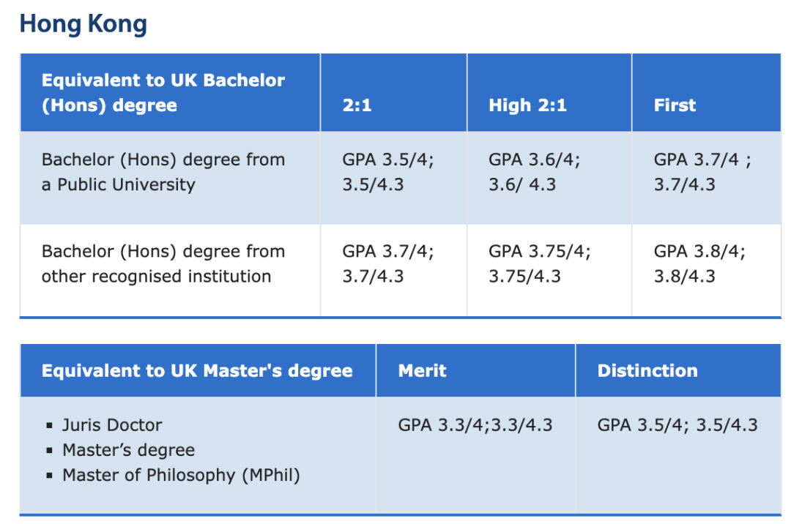
Task: Click the Master of Philosophy (MPhil) item
Action: click(181, 475)
